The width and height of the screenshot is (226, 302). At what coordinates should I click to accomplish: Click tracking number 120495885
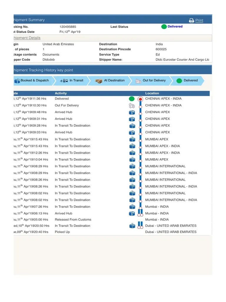coord(68,27)
